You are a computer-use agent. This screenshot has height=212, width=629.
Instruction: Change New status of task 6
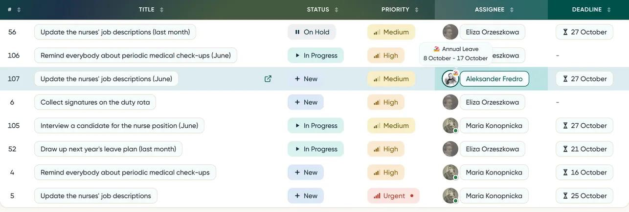pyautogui.click(x=306, y=102)
